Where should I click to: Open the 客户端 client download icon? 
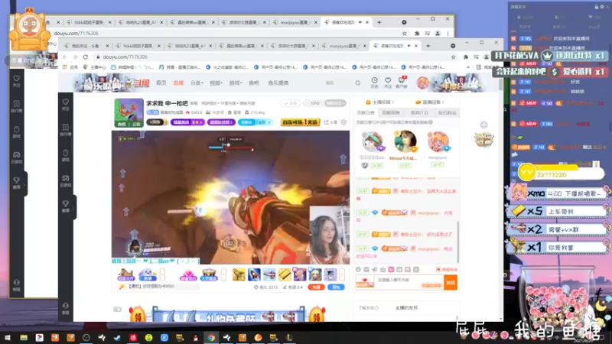click(x=401, y=83)
